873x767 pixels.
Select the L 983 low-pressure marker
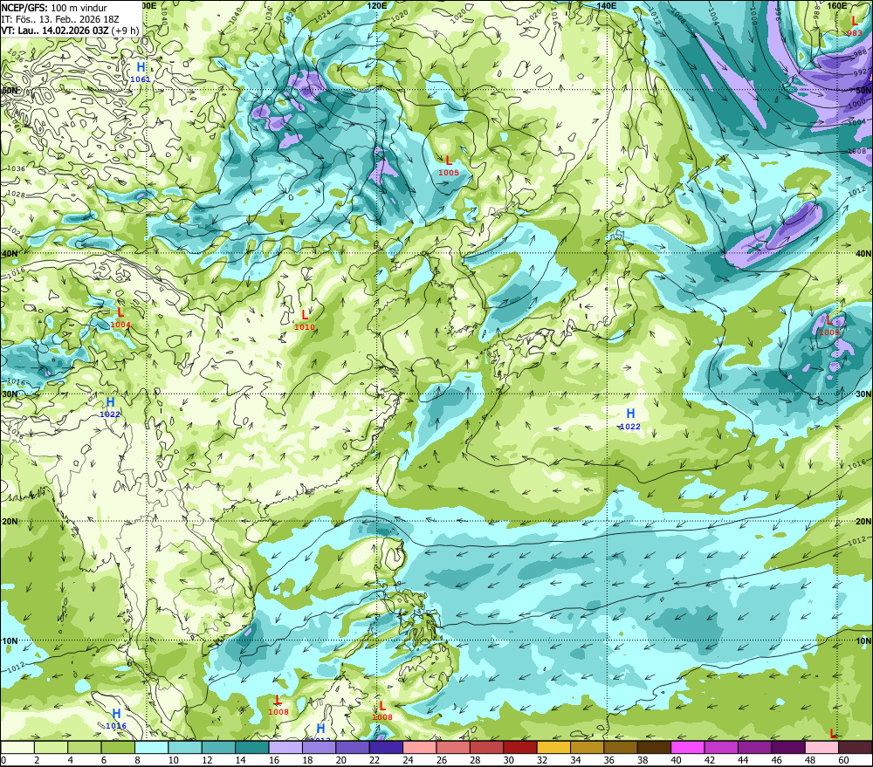pyautogui.click(x=855, y=26)
